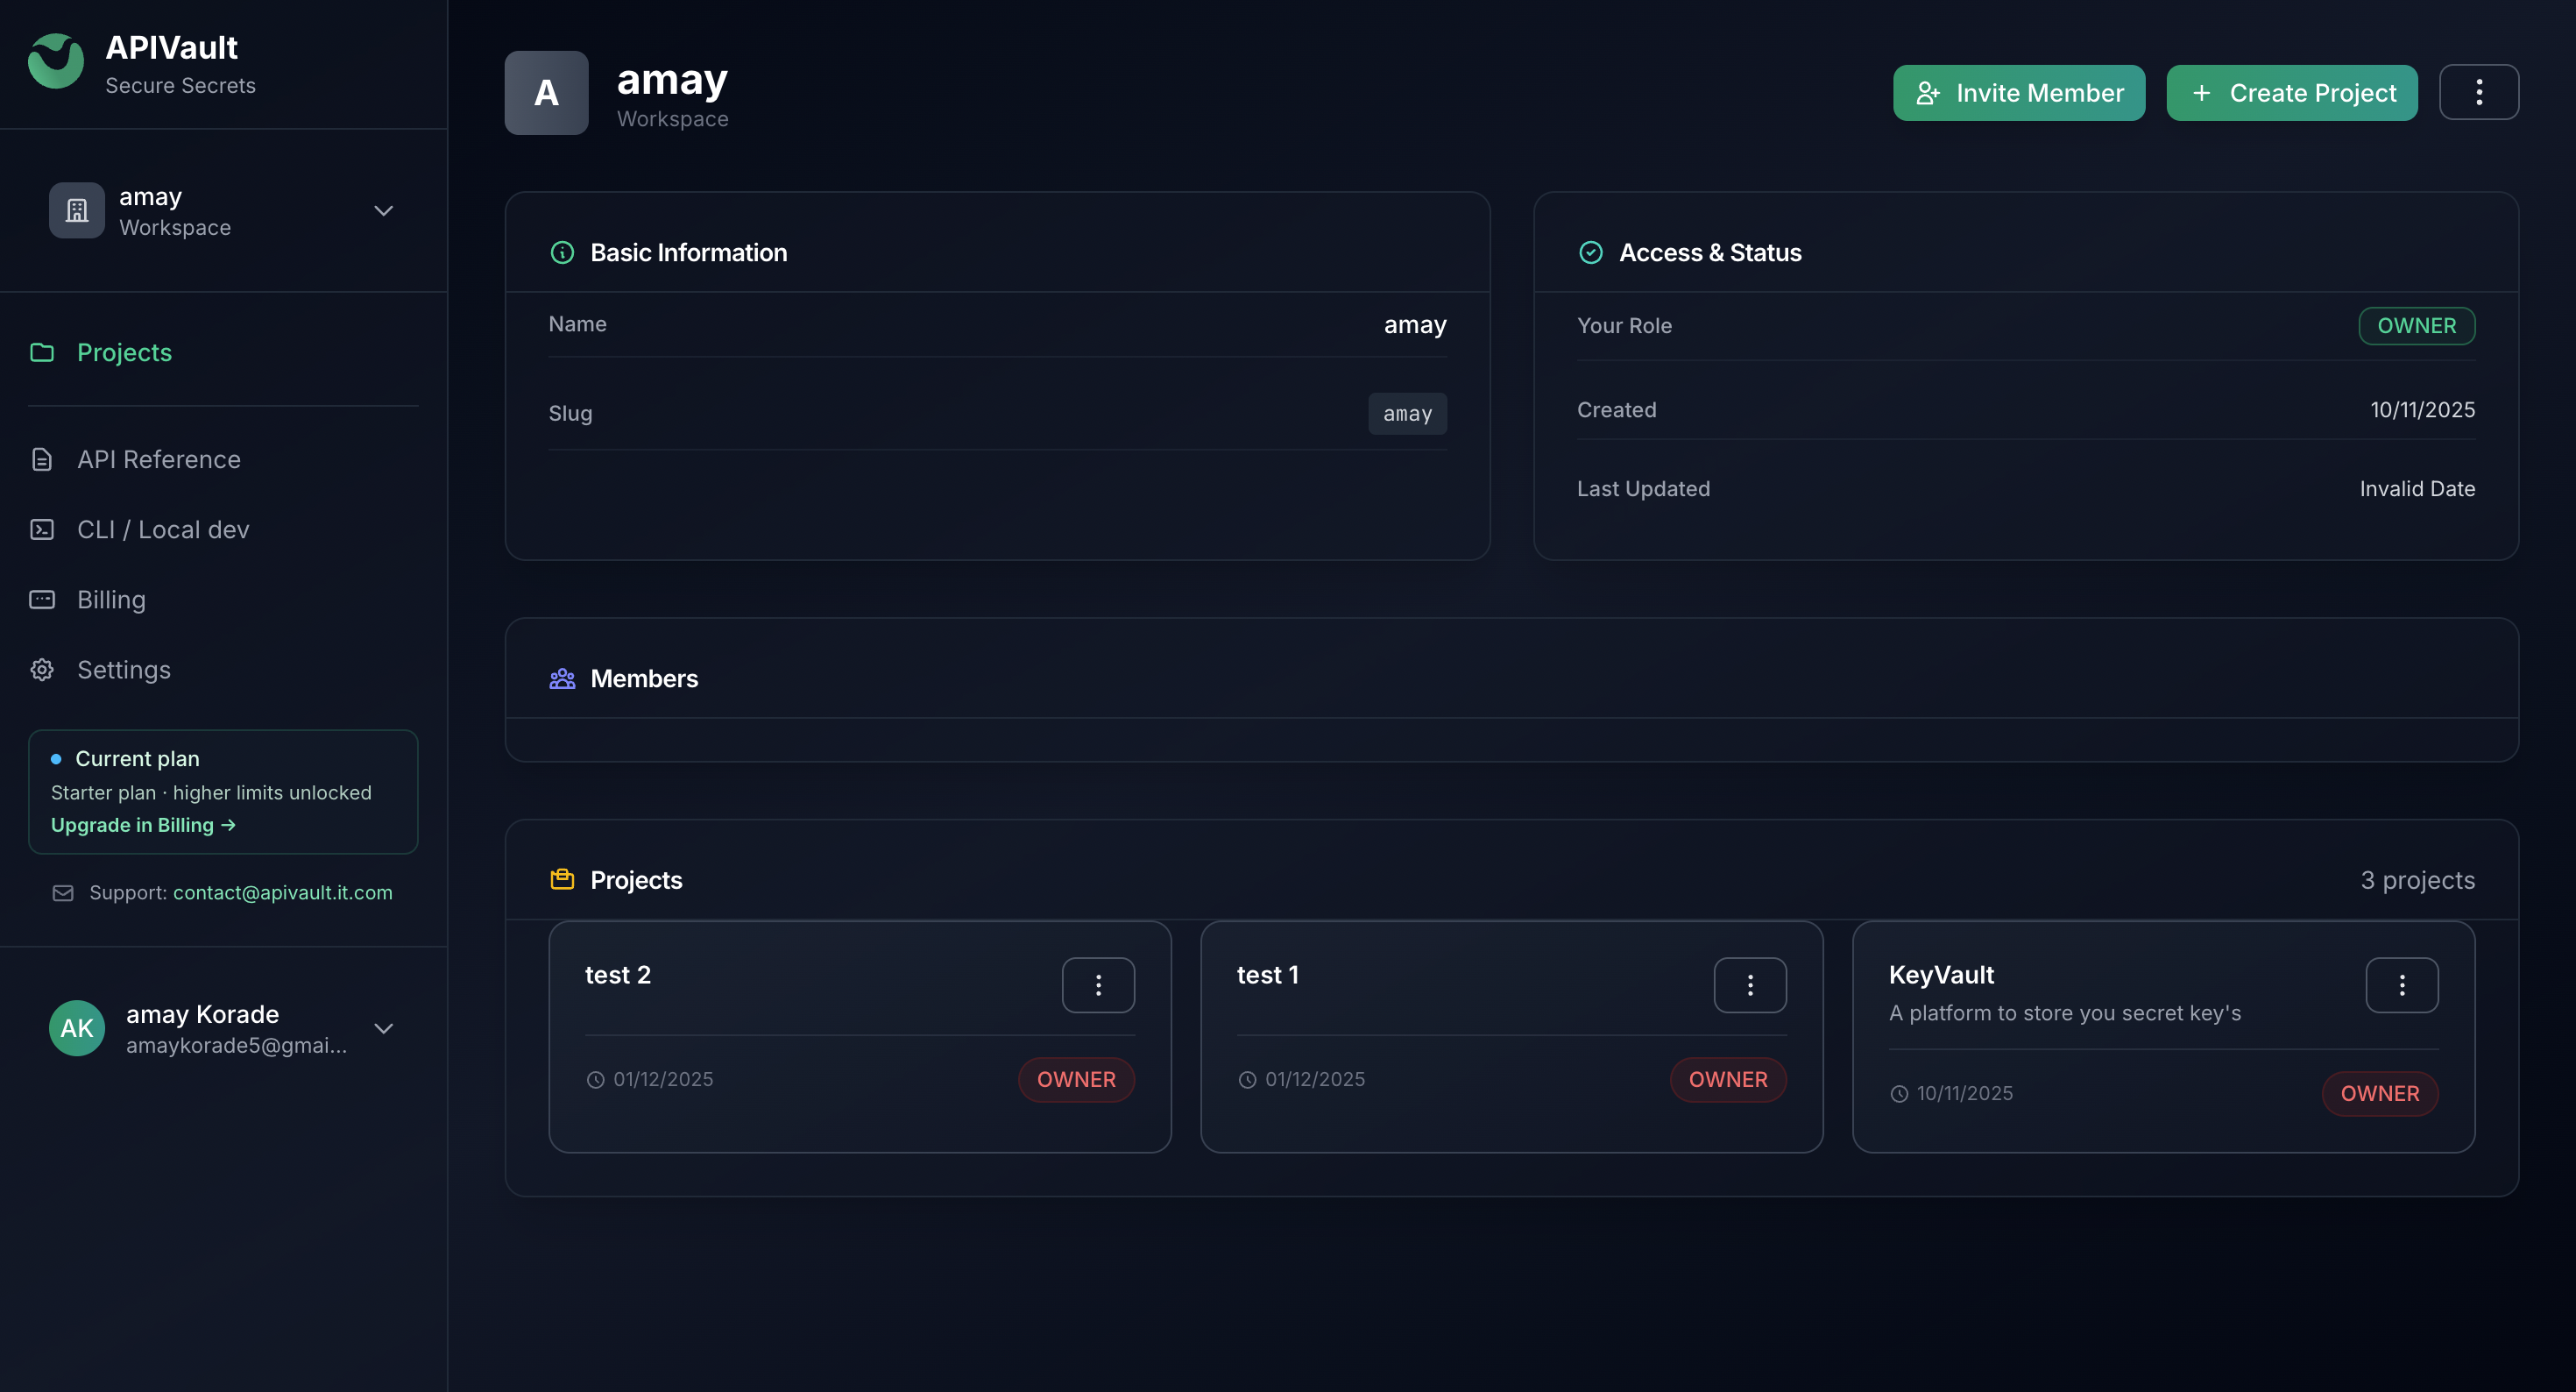Click the support email contact@apivault.it.com

pyautogui.click(x=282, y=892)
